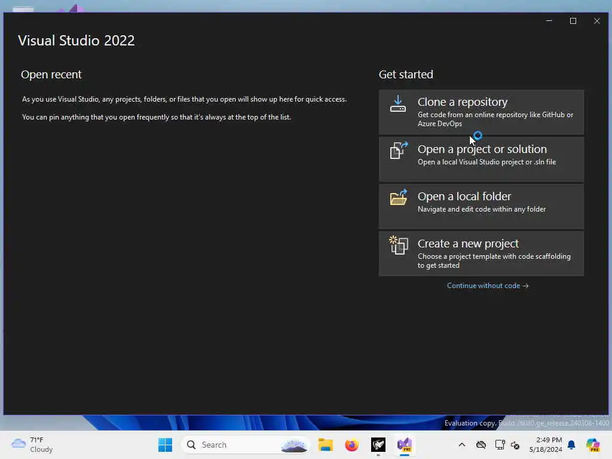The width and height of the screenshot is (612, 459).
Task: Follow the Continue without code link
Action: (488, 286)
